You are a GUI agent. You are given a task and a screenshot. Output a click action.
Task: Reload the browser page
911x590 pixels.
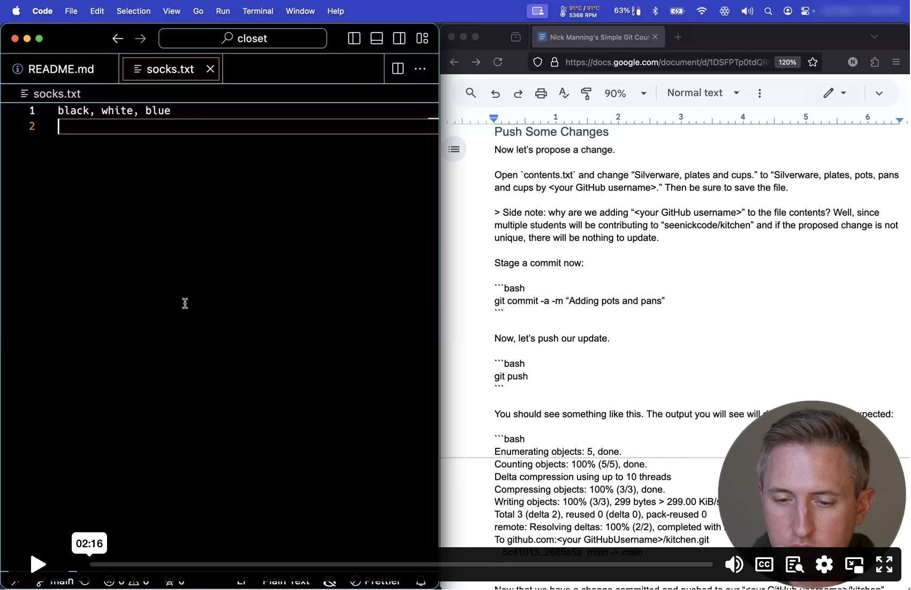(498, 62)
